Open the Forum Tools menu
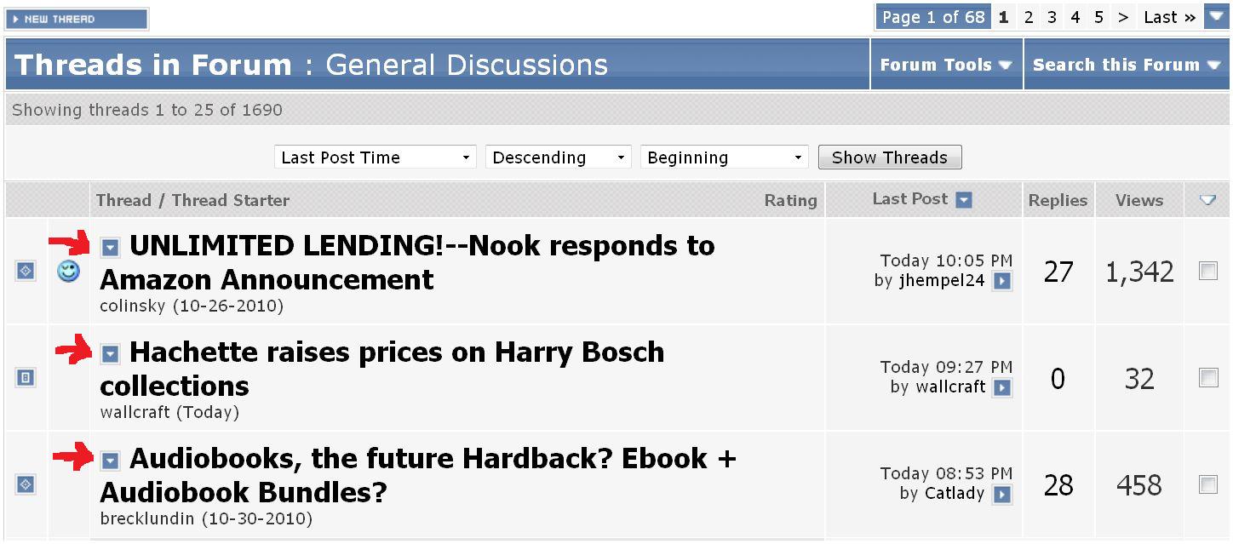Image resolution: width=1233 pixels, height=544 pixels. point(945,65)
